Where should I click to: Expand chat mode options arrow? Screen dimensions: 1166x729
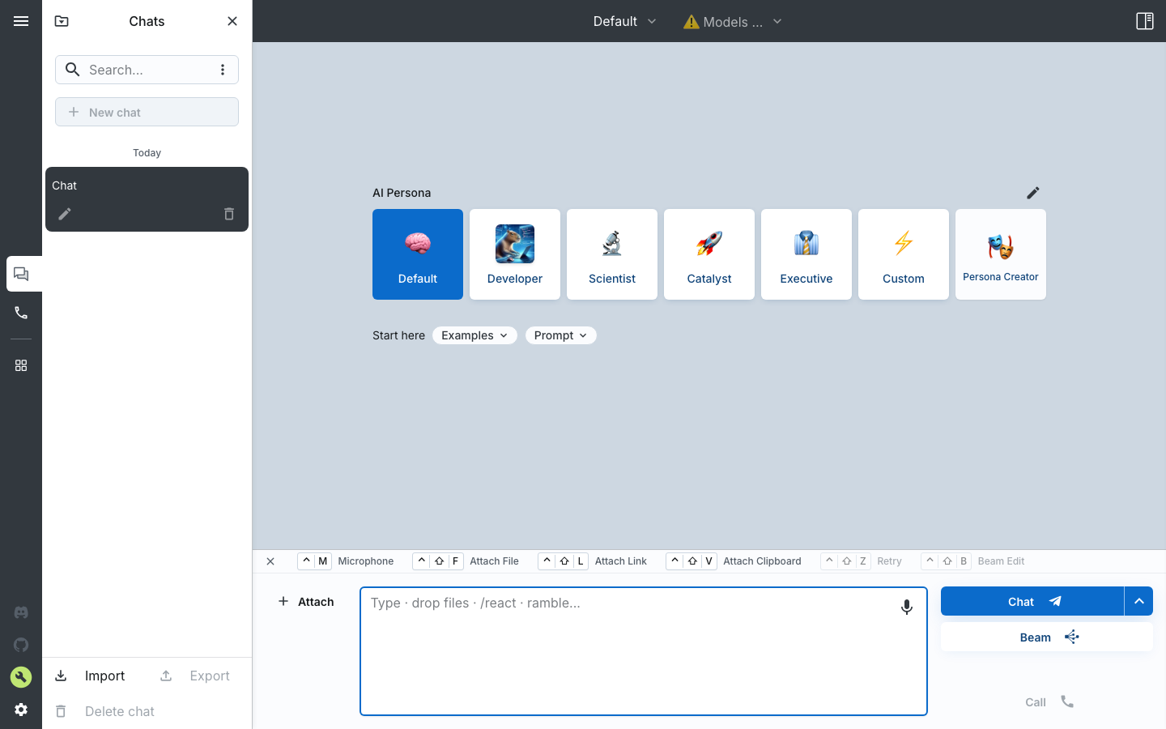click(x=1138, y=601)
